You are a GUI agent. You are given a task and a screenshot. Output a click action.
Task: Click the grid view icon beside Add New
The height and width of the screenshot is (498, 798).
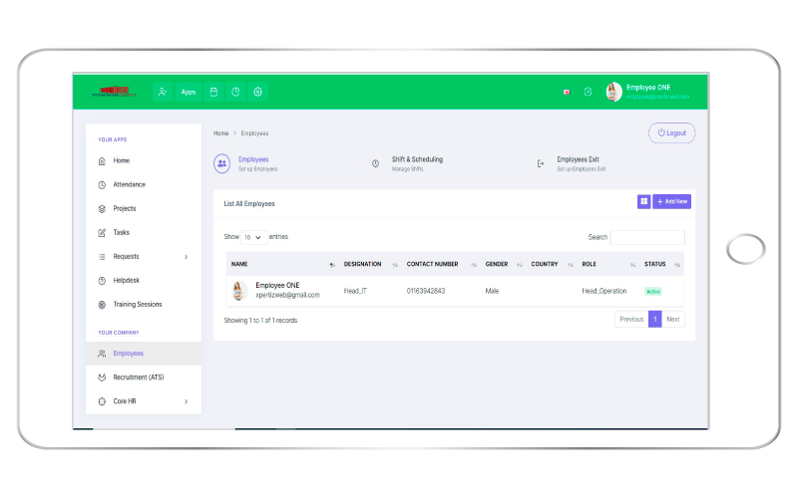click(644, 201)
